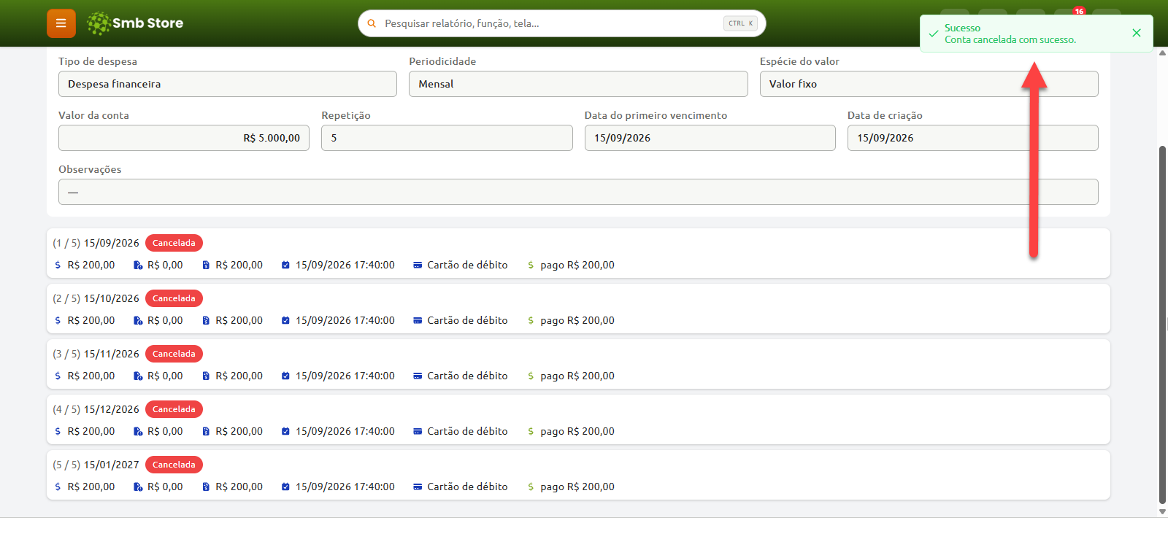Click the "pago R$ 200,00" text in the 15/10/2026 installment
The width and height of the screenshot is (1168, 558).
pyautogui.click(x=577, y=320)
